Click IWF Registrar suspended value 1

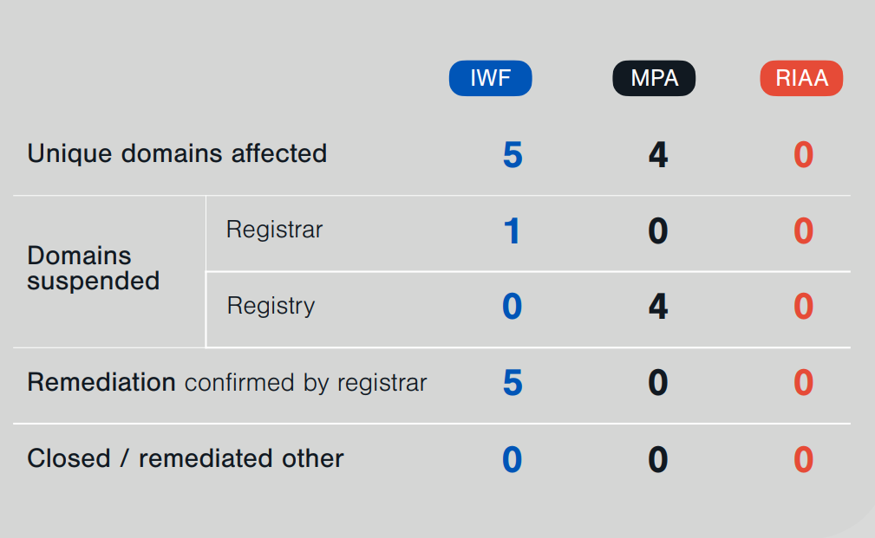point(513,231)
